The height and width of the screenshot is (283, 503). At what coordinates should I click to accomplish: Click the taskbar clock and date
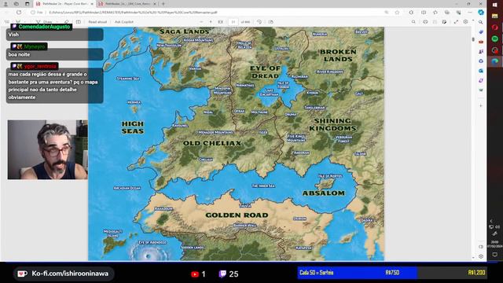(494, 244)
